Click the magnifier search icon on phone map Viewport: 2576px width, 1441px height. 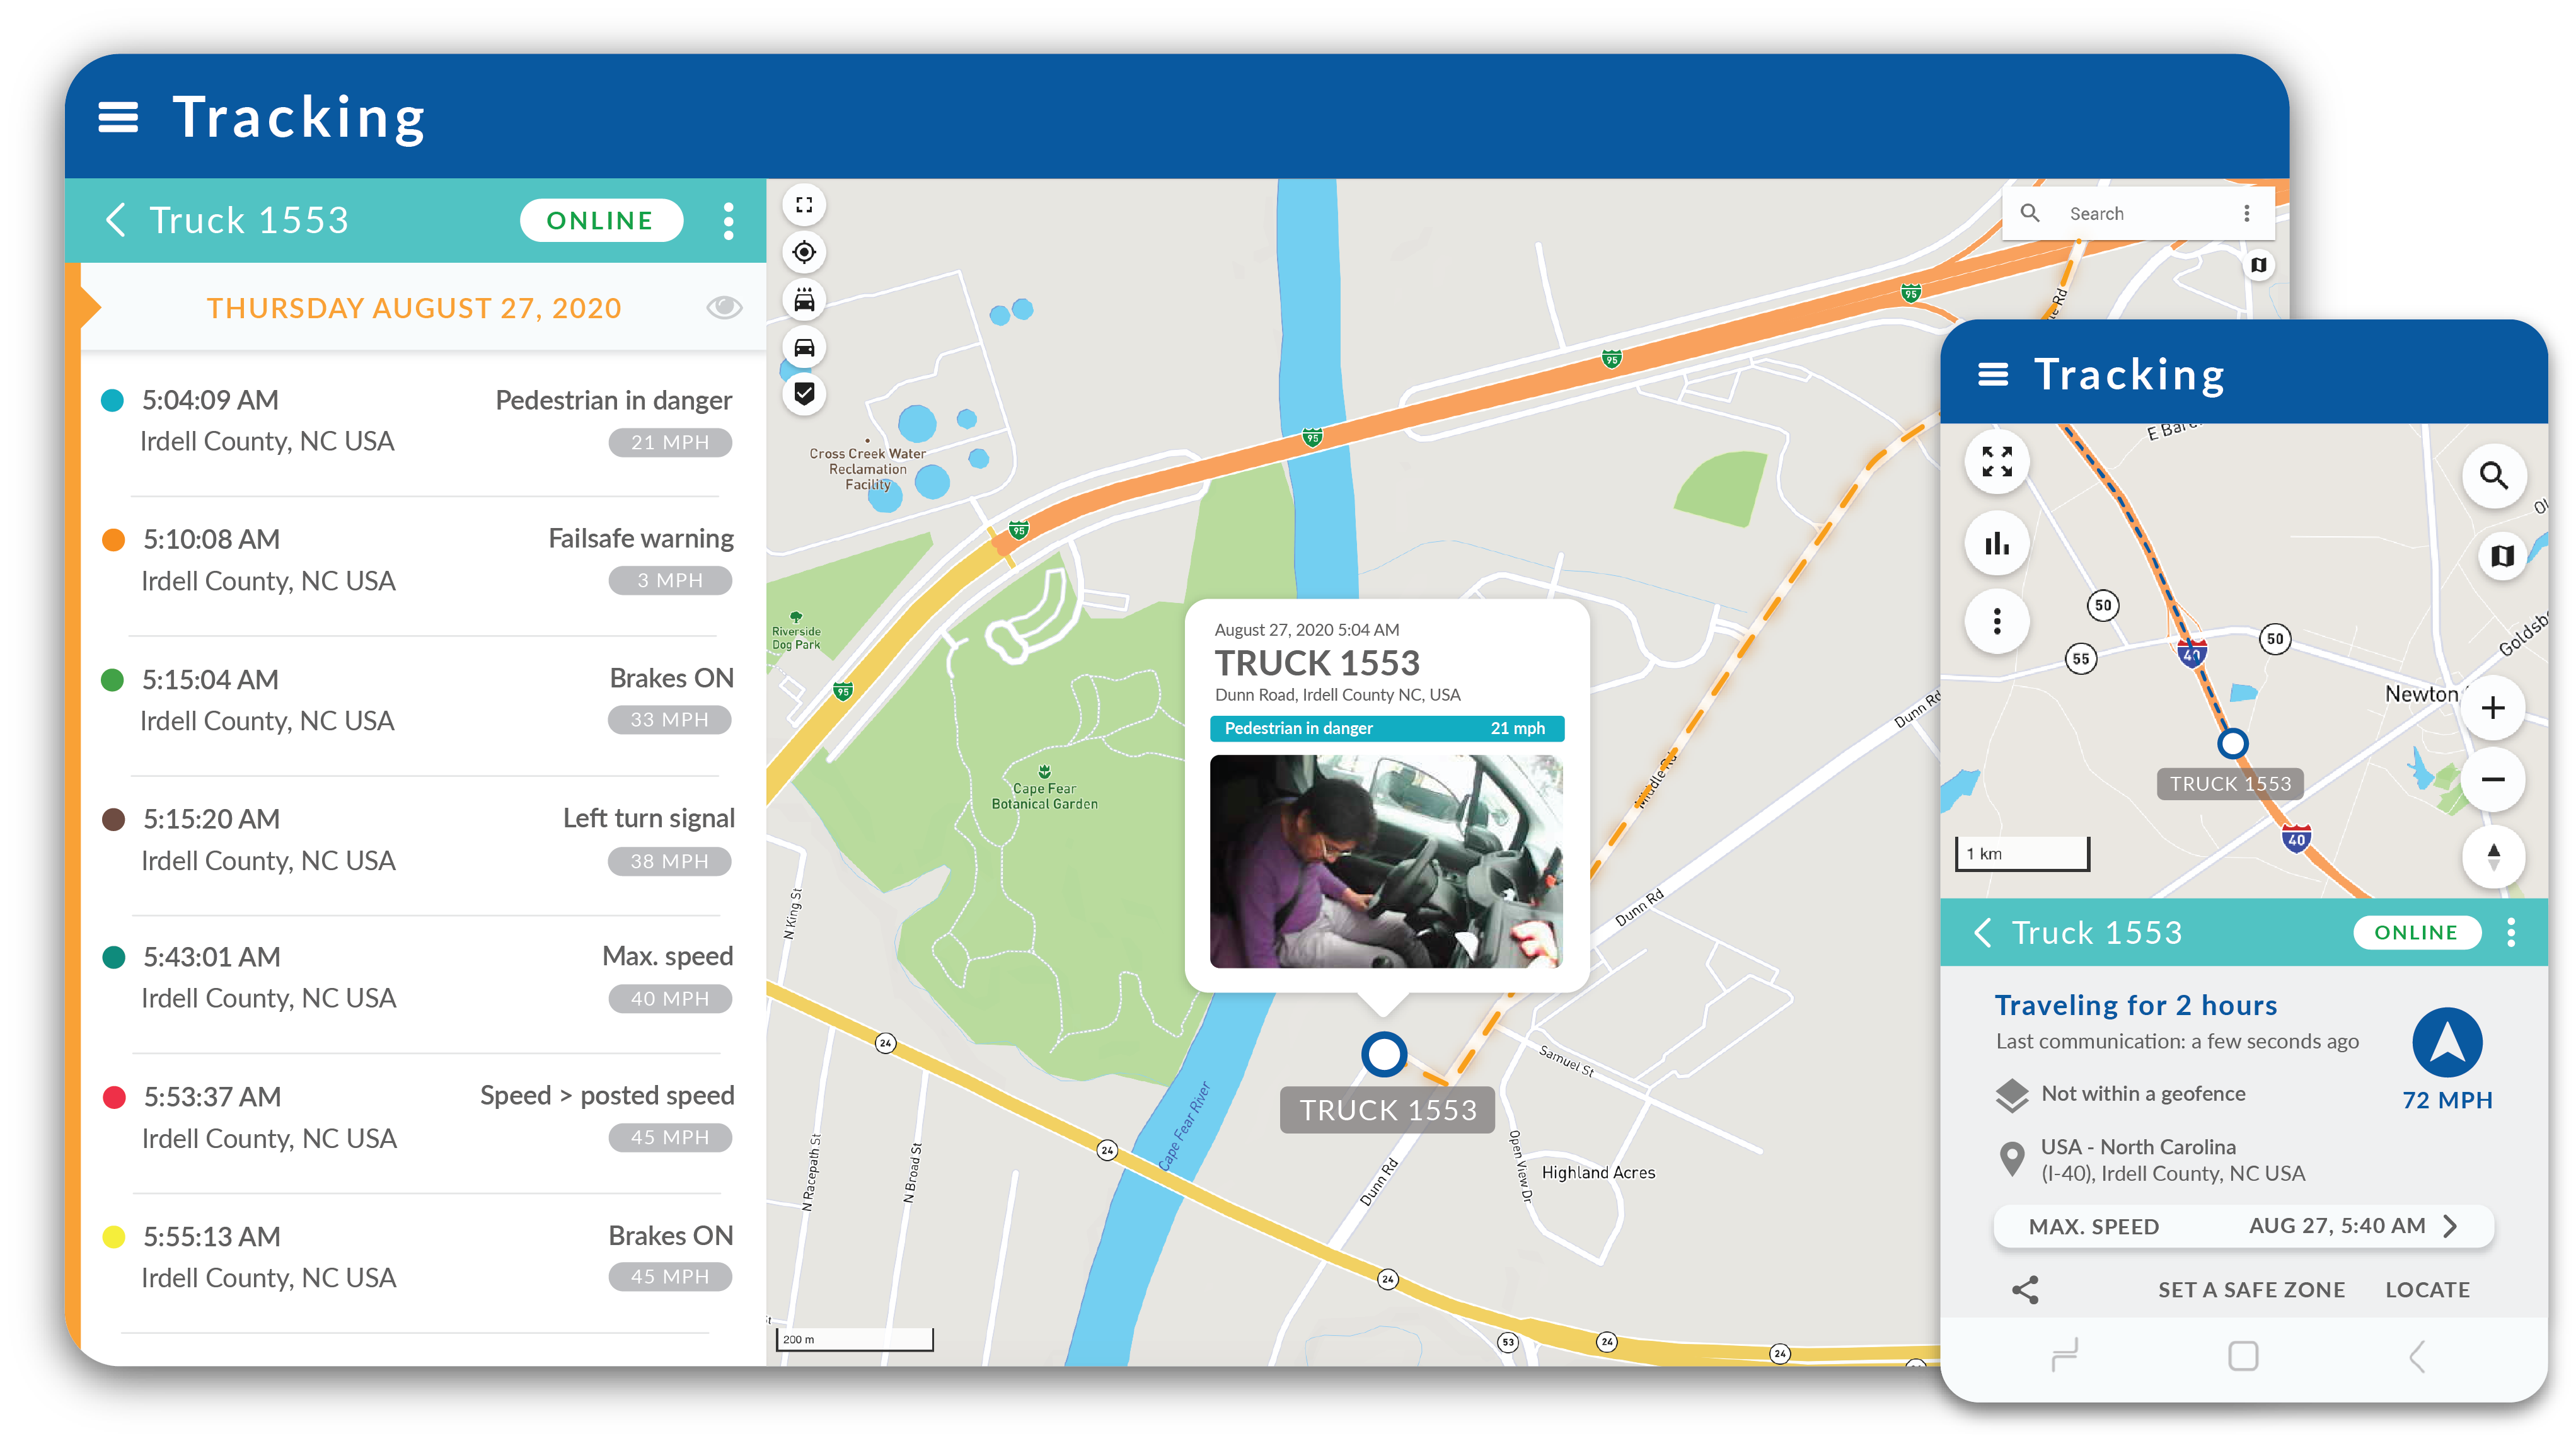(x=2493, y=476)
